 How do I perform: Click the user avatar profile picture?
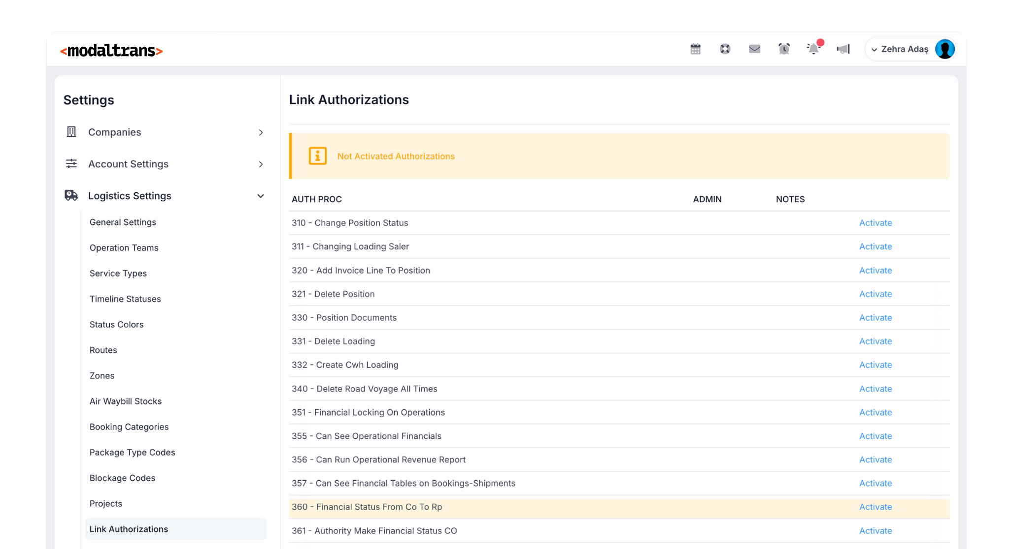coord(944,49)
